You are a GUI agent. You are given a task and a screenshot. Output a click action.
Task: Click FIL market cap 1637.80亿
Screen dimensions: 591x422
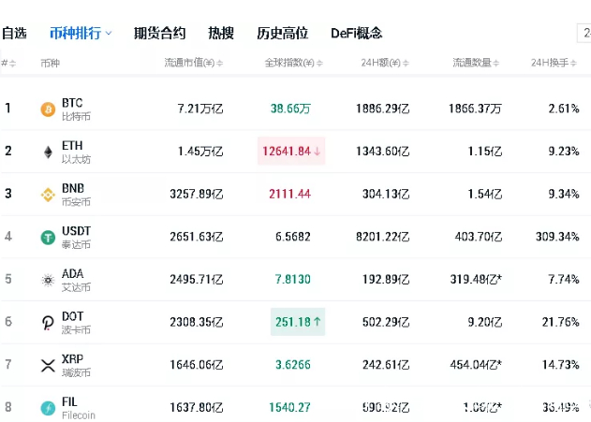(x=197, y=407)
